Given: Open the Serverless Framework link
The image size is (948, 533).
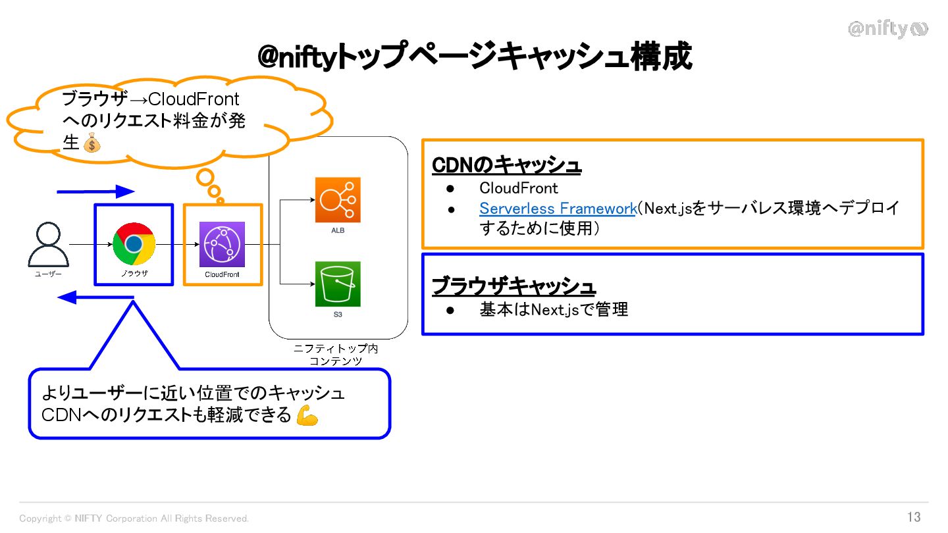Looking at the screenshot, I should (558, 209).
